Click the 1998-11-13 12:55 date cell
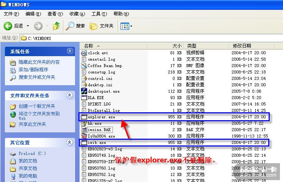 [250, 136]
